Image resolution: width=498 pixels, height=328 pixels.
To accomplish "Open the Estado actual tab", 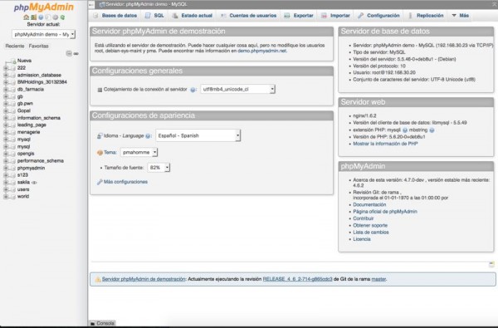I will [192, 15].
